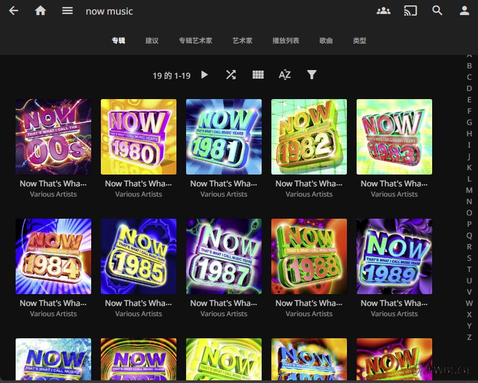Click Various Artists under 00s album

click(x=53, y=194)
